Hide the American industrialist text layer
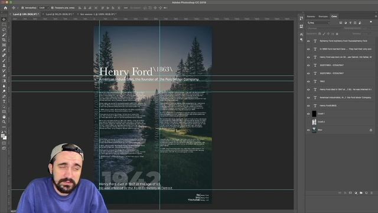 [x=308, y=98]
